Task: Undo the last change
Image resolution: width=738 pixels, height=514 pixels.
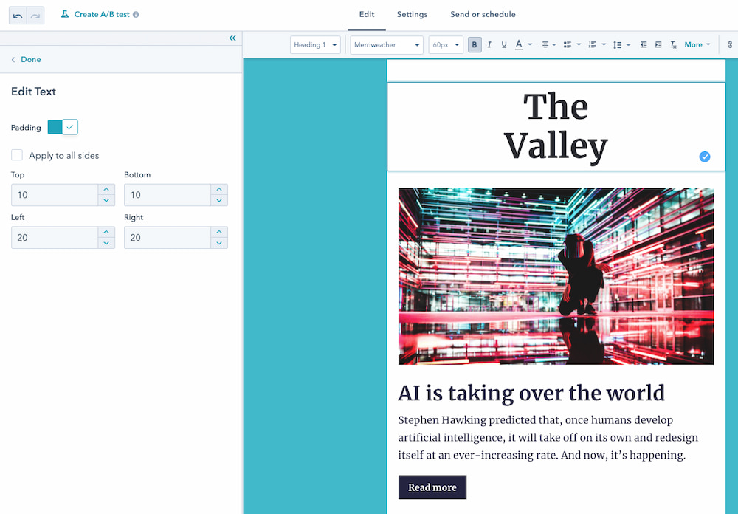Action: pyautogui.click(x=16, y=14)
